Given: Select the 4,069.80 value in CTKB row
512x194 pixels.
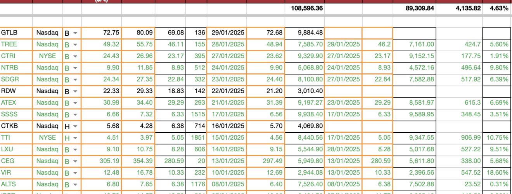Looking at the screenshot, I should pos(304,126).
